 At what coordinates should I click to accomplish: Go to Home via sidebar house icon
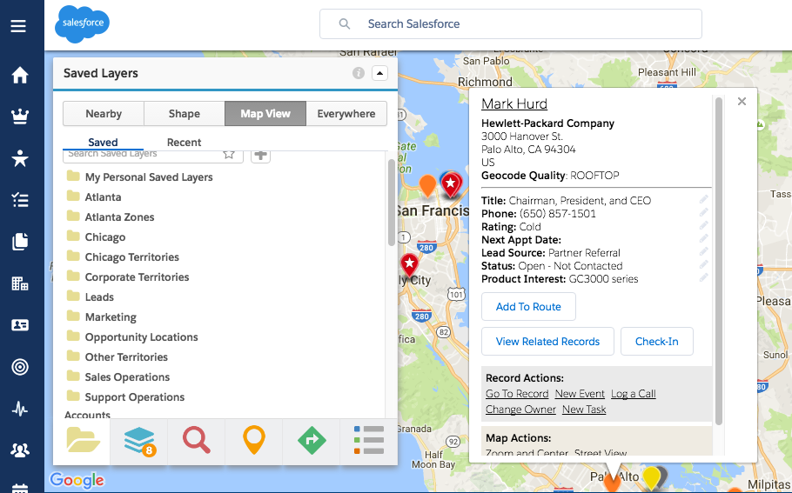click(20, 75)
